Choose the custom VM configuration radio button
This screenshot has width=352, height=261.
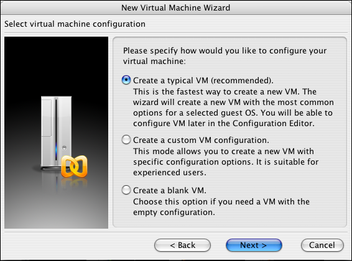coord(126,139)
